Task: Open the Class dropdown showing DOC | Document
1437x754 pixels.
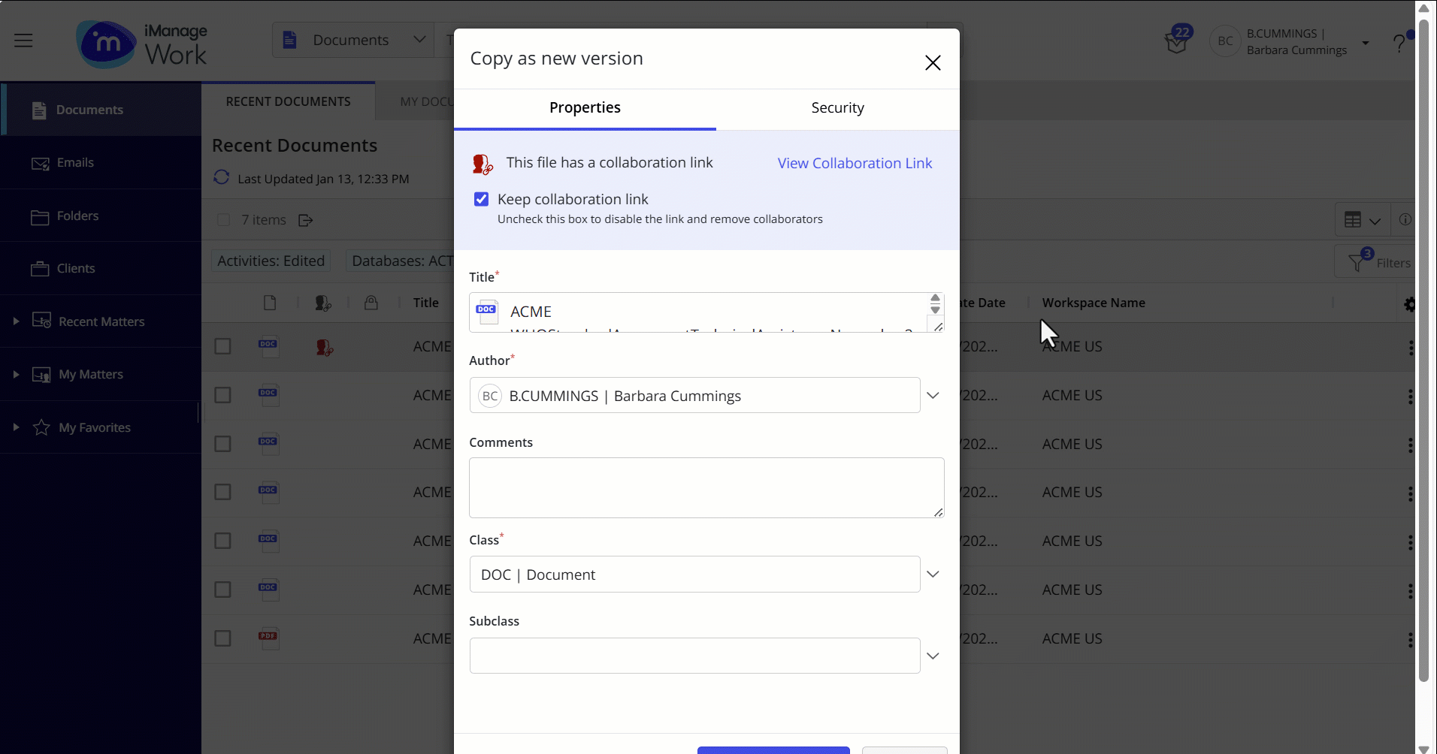Action: 933,574
